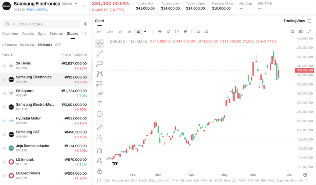The image size is (316, 185).
Task: Open the Samsung C&T row
Action: 45,135
